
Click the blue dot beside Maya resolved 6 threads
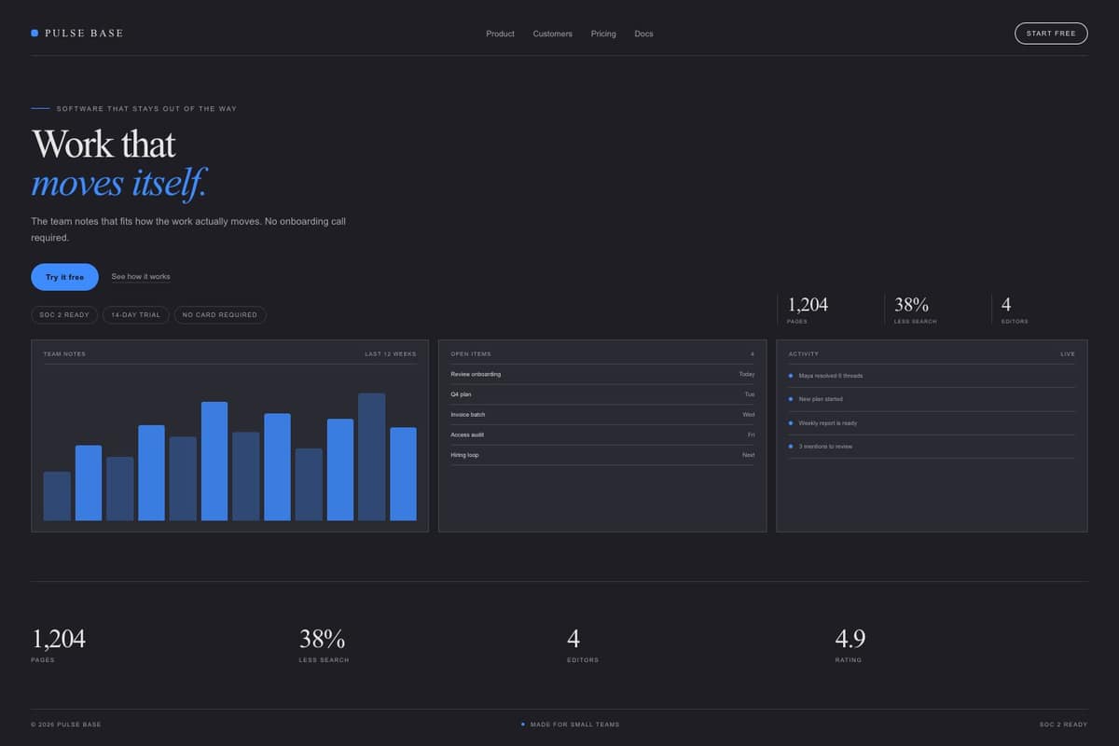point(791,376)
